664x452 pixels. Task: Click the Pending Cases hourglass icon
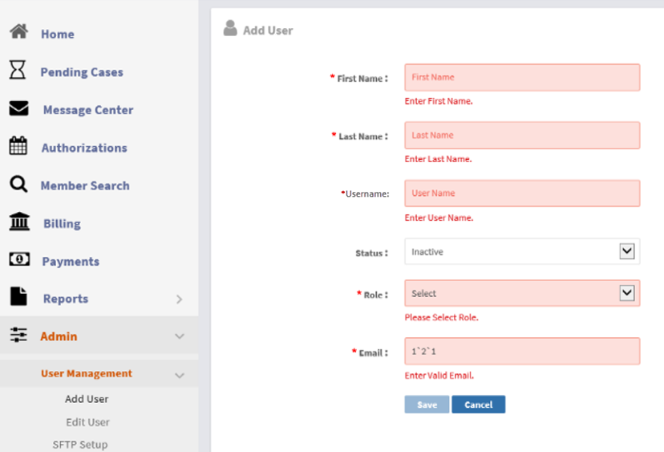click(x=18, y=71)
